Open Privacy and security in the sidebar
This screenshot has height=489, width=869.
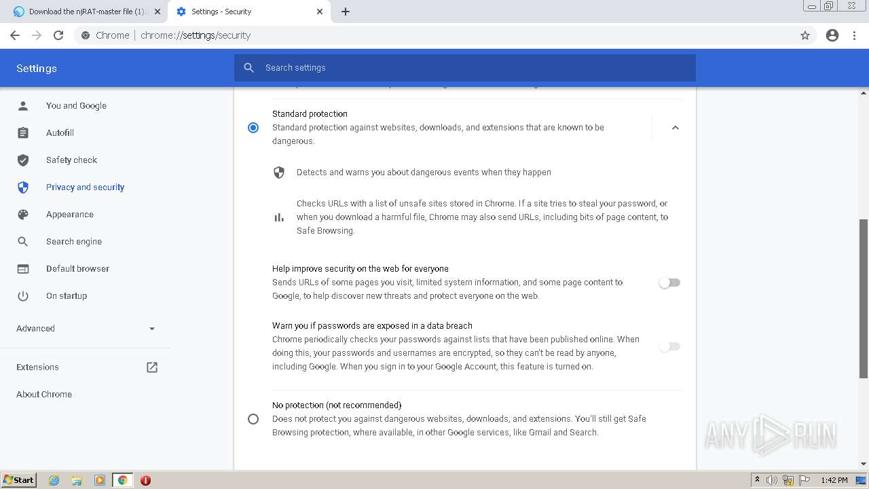point(85,187)
